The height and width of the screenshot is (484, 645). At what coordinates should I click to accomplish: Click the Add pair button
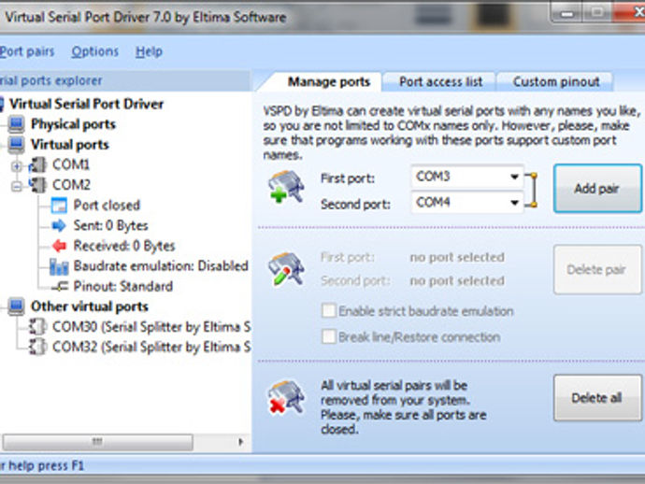pos(597,189)
